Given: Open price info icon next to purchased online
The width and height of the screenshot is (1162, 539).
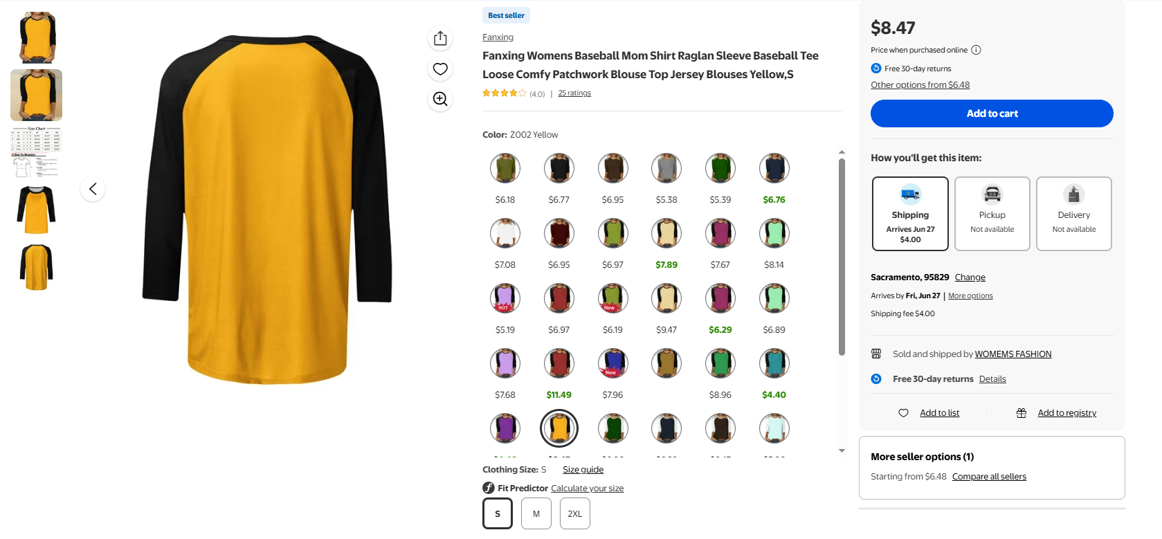Looking at the screenshot, I should coord(976,50).
